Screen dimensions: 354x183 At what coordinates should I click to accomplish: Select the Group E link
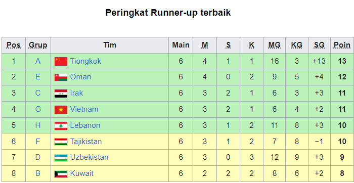[x=38, y=77]
